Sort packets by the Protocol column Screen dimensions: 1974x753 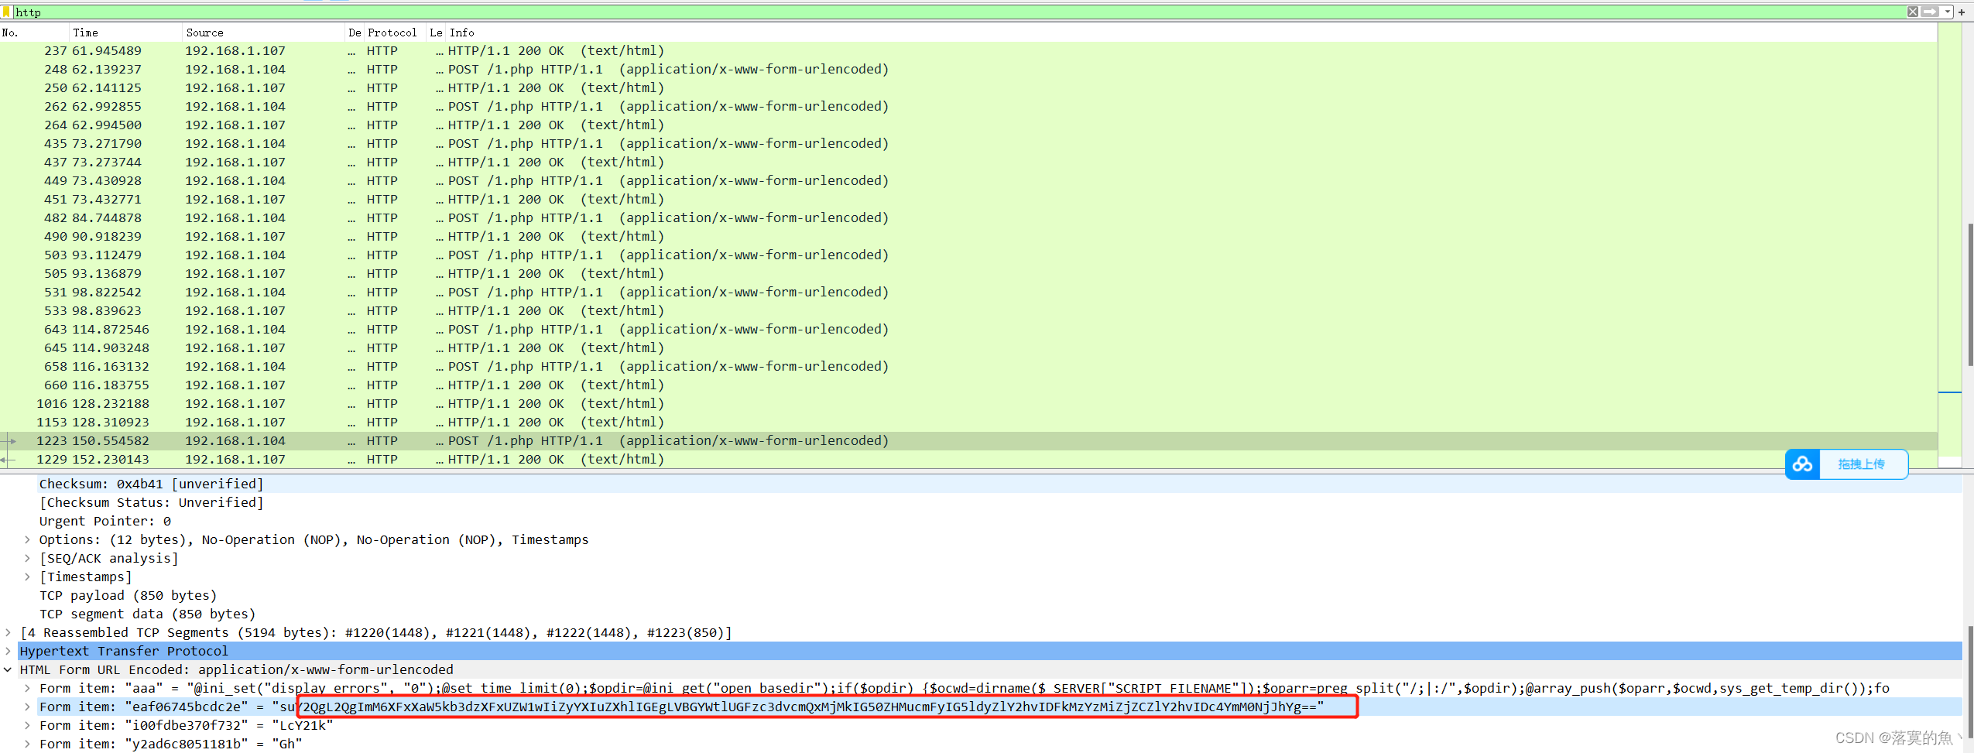396,33
